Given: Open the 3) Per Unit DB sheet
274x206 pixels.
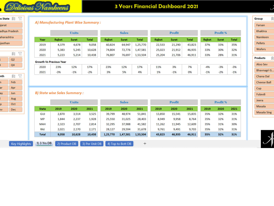Looking at the screenshot, I should pyautogui.click(x=92, y=144).
